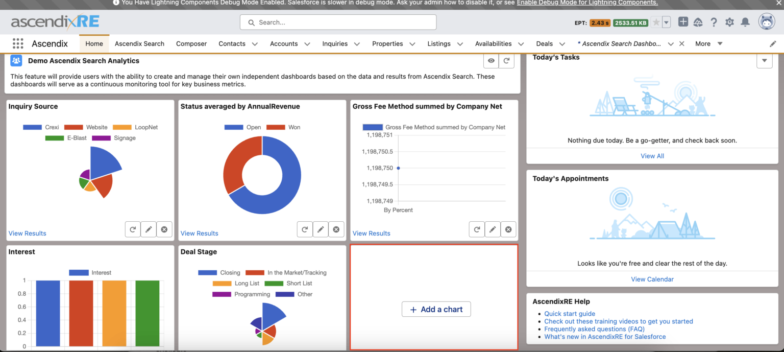The height and width of the screenshot is (352, 784).
Task: Edit the Gross Fee Method chart
Action: [x=493, y=229]
